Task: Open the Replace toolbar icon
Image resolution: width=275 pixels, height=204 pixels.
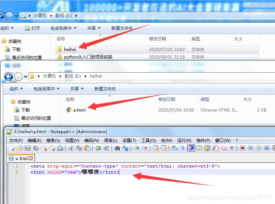Action: (126, 148)
